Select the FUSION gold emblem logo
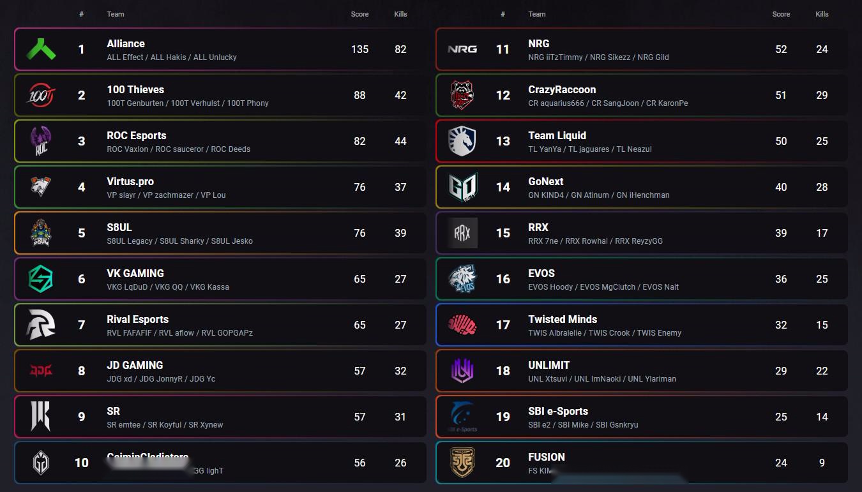Screen dimensions: 862x492 pyautogui.click(x=462, y=463)
